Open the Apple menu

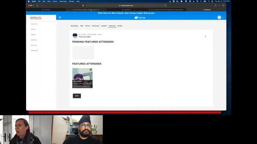(x=29, y=1)
